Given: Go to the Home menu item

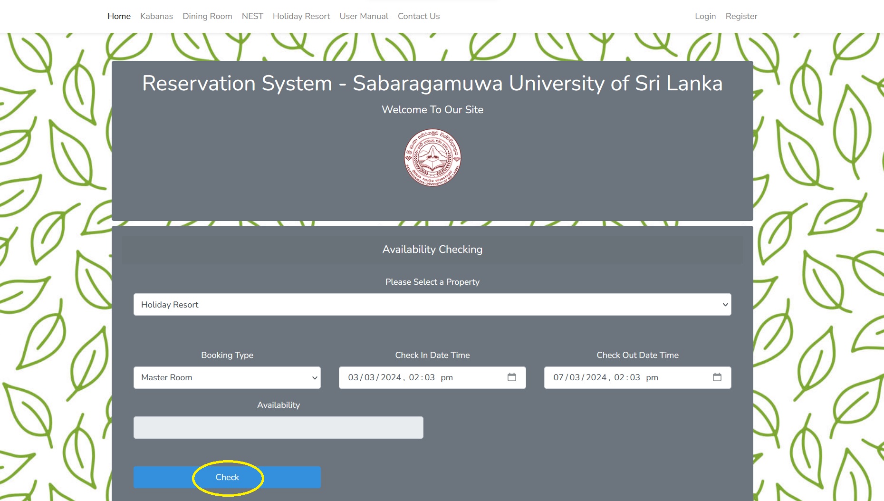Looking at the screenshot, I should click(119, 16).
